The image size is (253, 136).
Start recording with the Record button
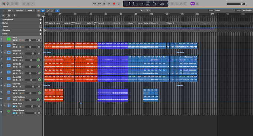pyautogui.click(x=114, y=4)
